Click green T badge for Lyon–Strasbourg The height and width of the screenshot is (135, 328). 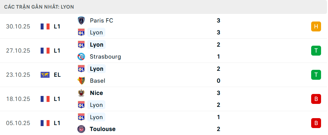click(316, 51)
